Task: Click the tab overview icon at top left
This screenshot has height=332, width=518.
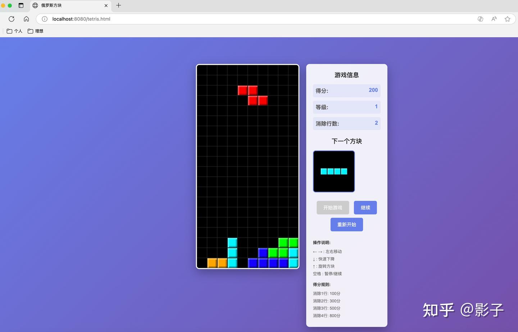Action: click(21, 5)
